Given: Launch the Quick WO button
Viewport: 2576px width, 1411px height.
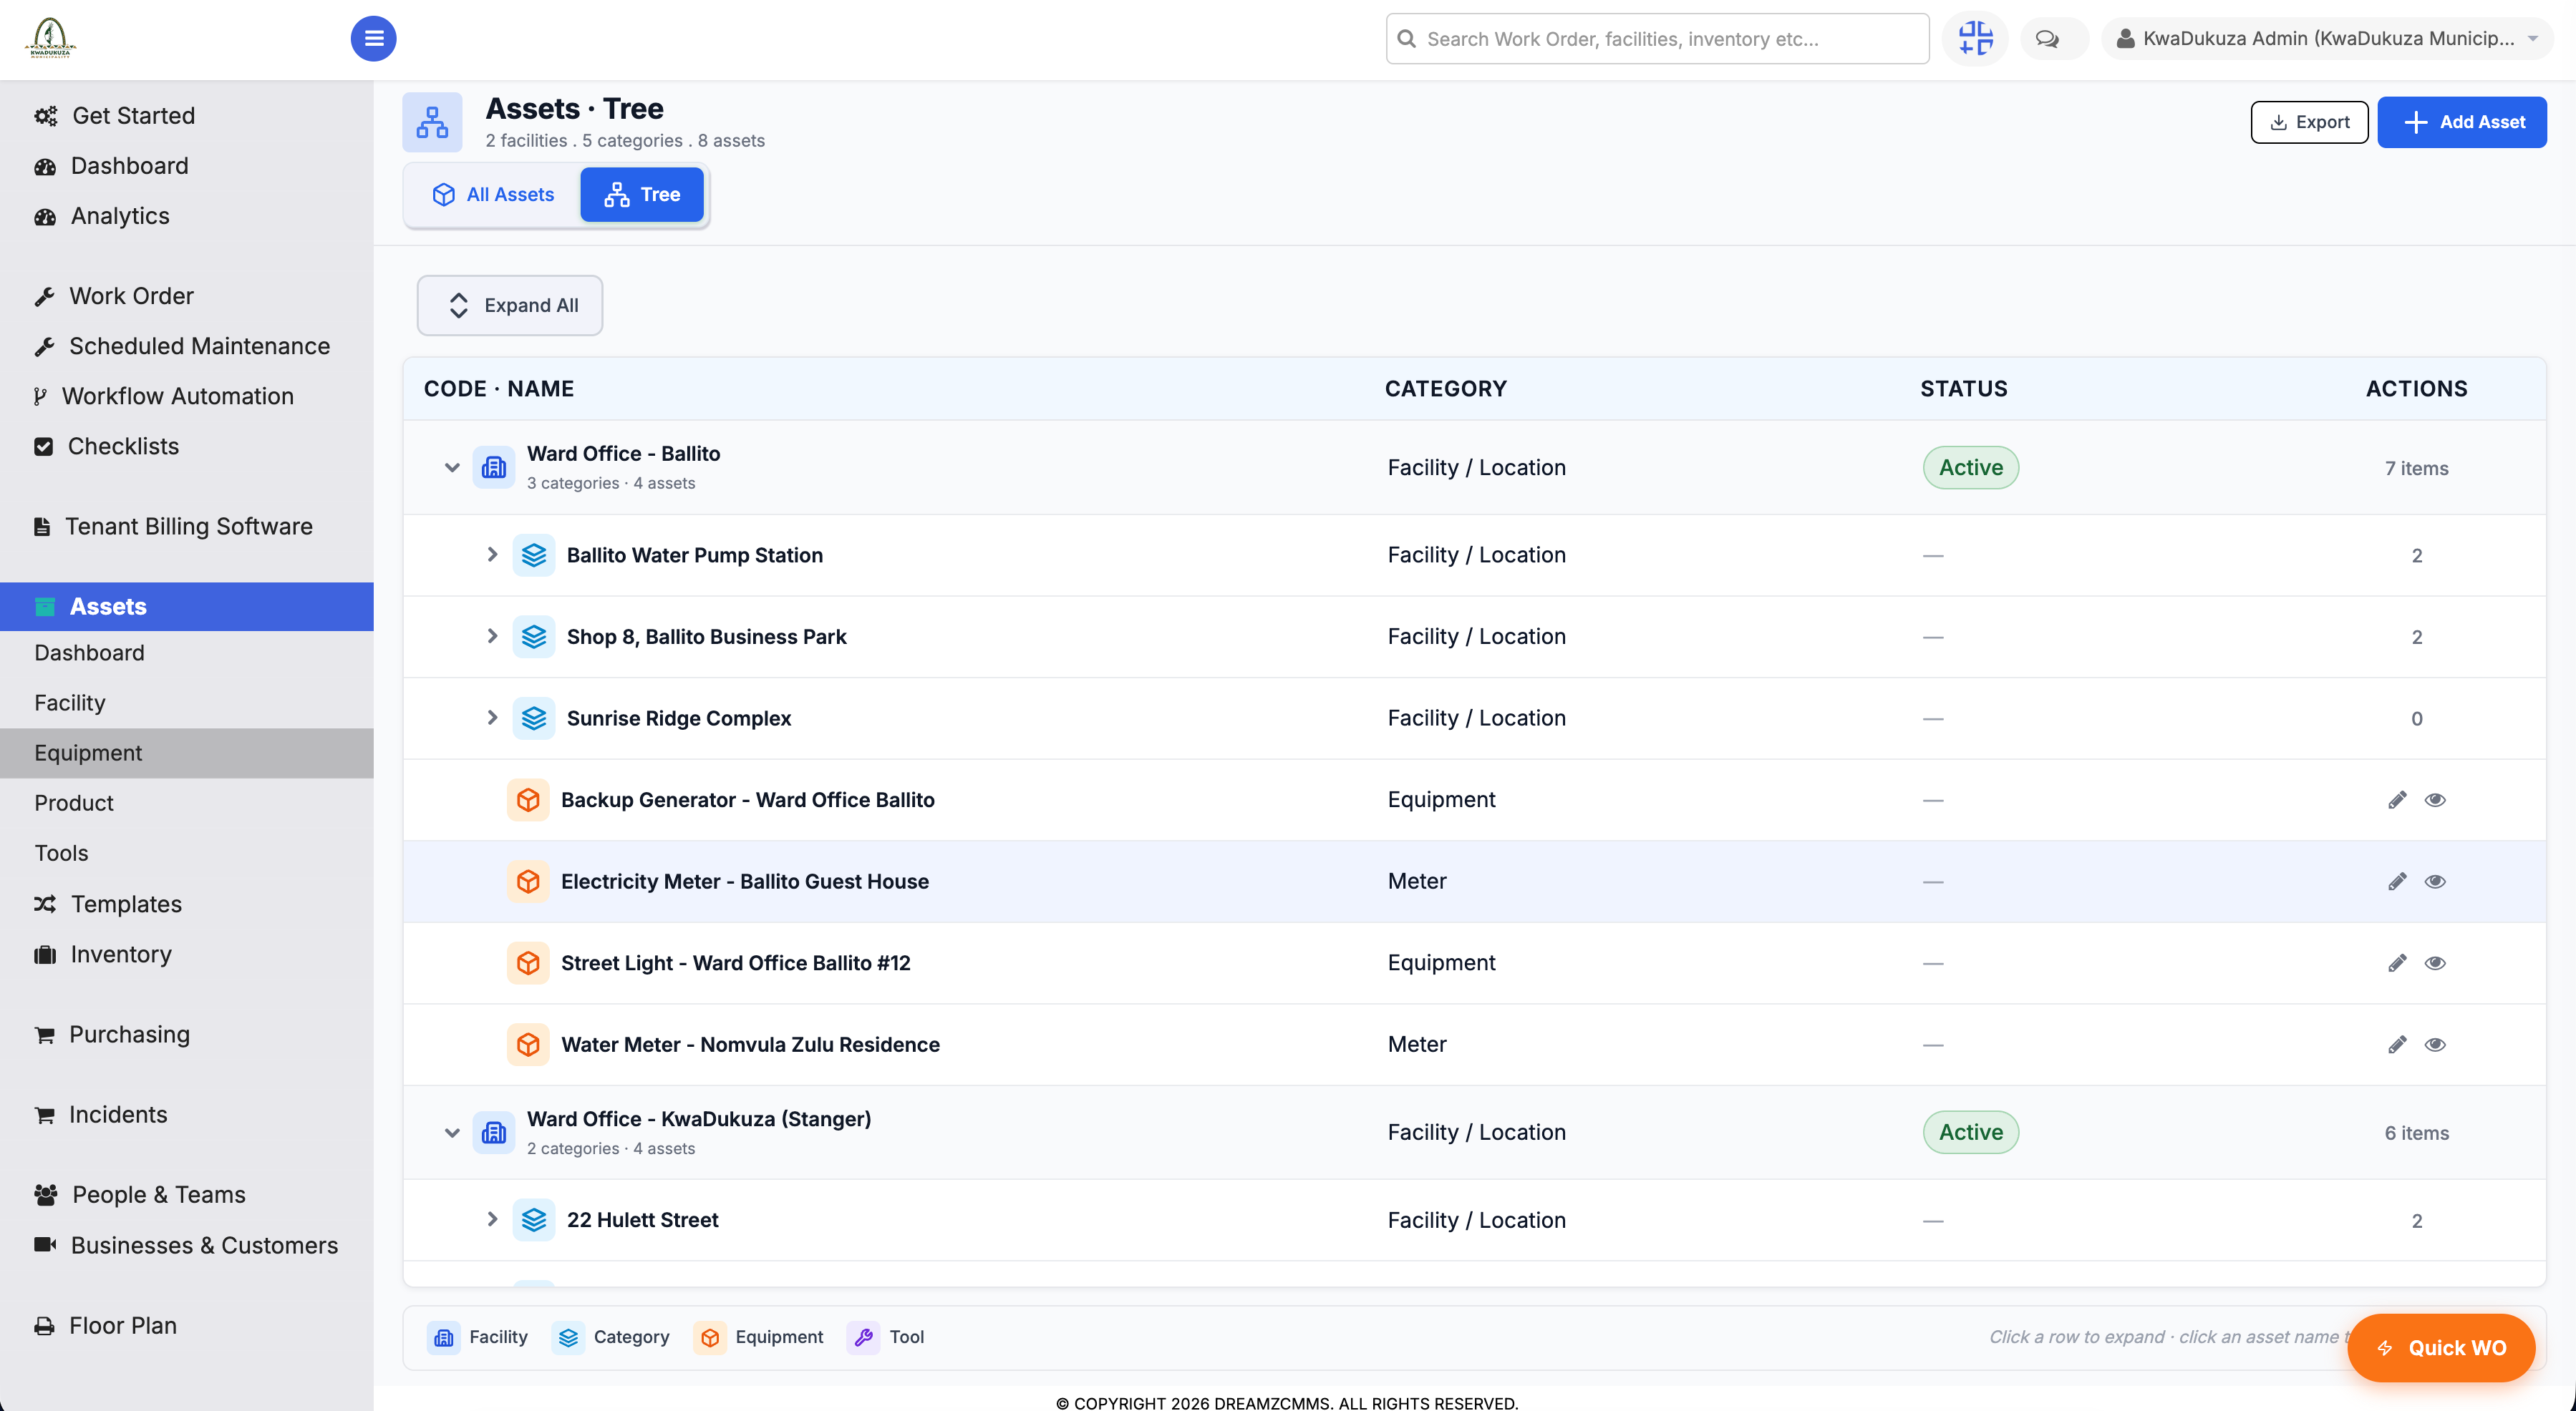Looking at the screenshot, I should [2441, 1348].
